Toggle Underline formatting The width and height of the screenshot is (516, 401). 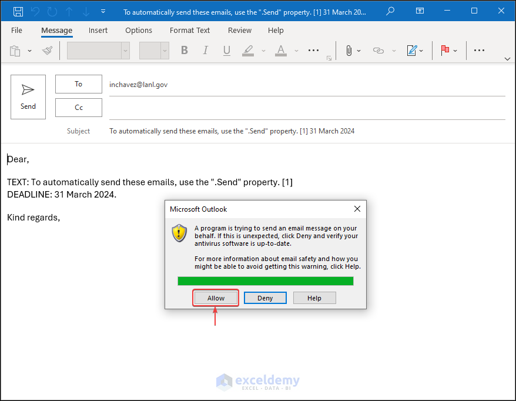[x=226, y=51]
